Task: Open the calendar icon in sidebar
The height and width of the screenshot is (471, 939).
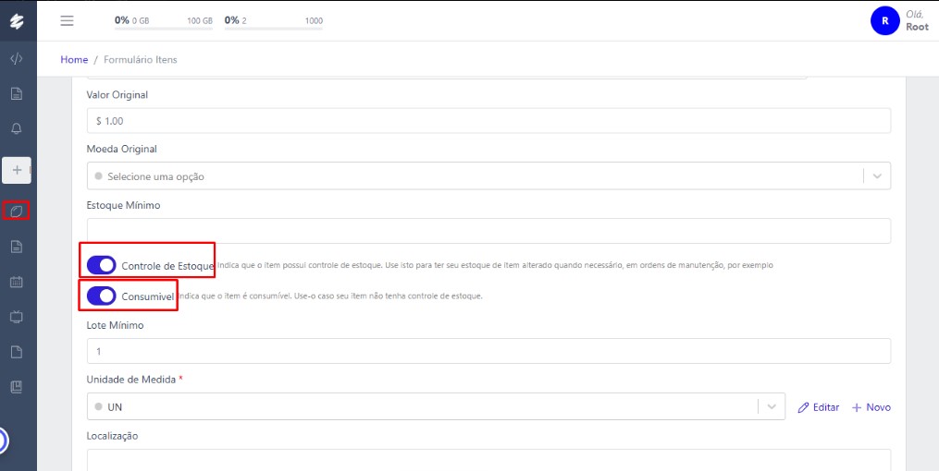Action: (x=17, y=282)
